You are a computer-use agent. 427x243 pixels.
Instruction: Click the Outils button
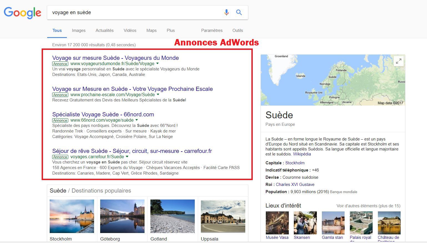pyautogui.click(x=237, y=30)
